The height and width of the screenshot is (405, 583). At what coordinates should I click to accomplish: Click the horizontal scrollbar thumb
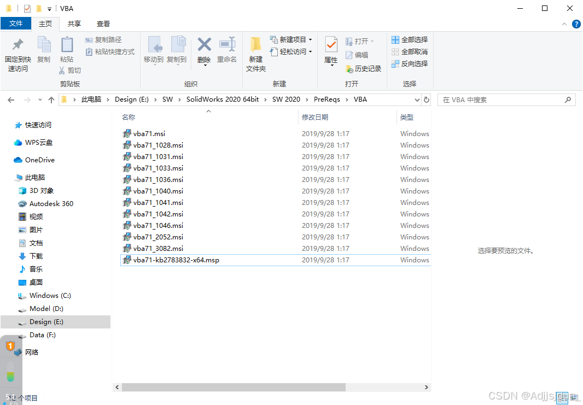pos(234,387)
